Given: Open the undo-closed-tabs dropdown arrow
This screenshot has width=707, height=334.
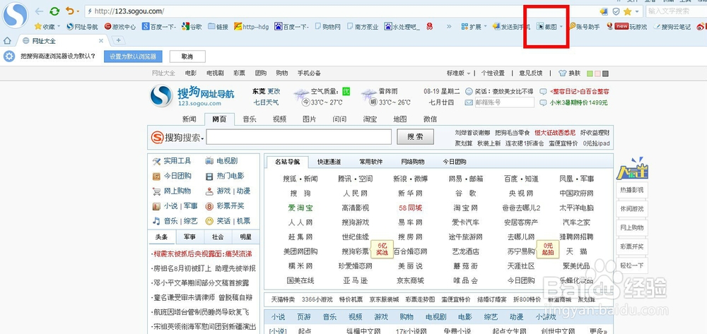Looking at the screenshot, I should 78,11.
